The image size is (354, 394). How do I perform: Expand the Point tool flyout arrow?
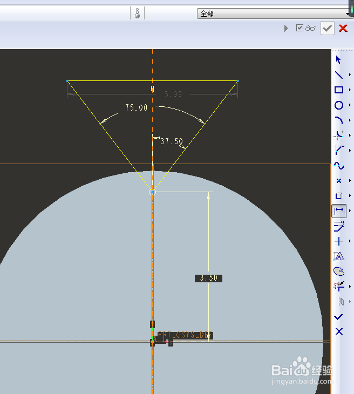pyautogui.click(x=350, y=181)
